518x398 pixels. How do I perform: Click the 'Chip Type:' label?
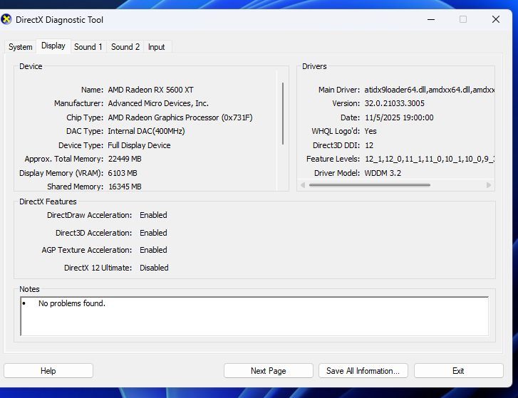tap(85, 117)
